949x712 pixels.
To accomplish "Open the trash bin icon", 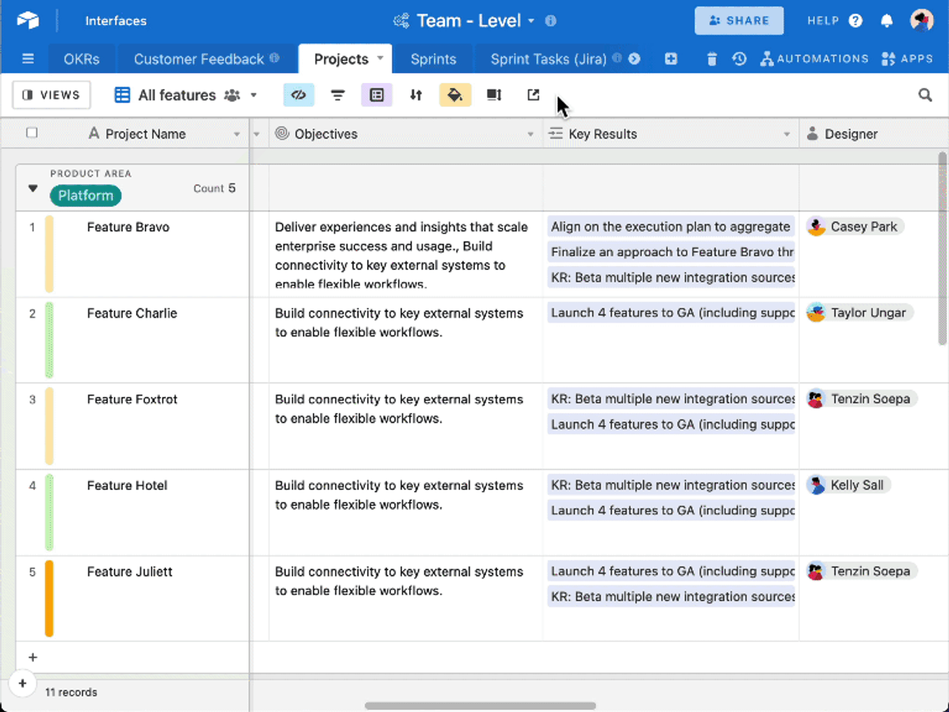I will click(712, 59).
